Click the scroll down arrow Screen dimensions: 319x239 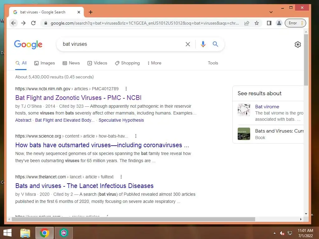306,214
